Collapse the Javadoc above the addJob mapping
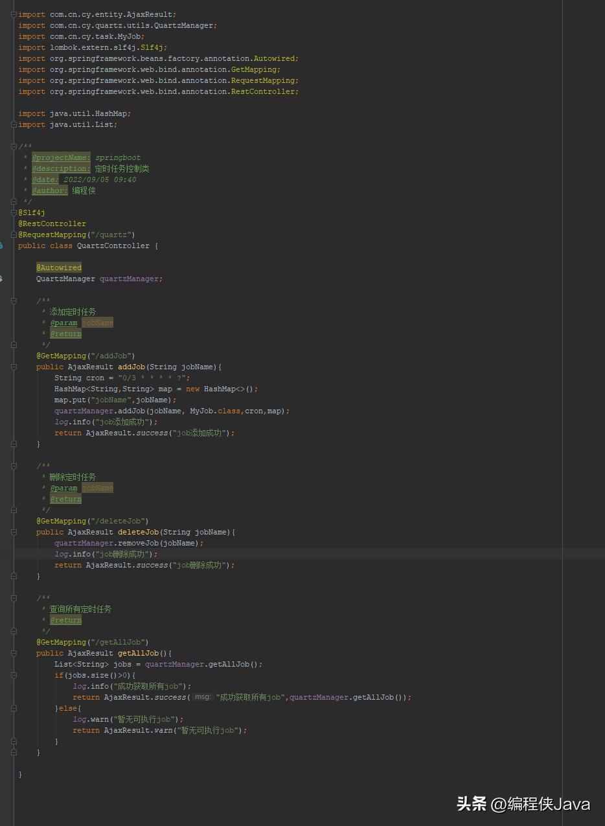This screenshot has width=605, height=826. click(14, 301)
